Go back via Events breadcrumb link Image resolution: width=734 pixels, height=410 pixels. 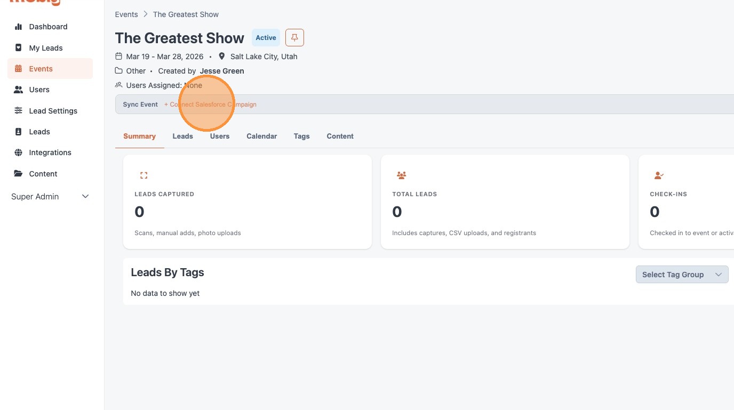tap(126, 14)
